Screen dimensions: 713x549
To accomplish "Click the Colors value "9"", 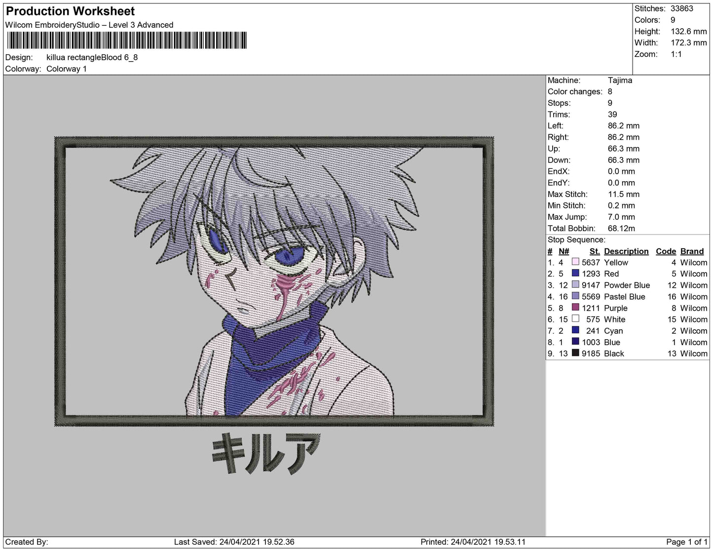I will (673, 20).
